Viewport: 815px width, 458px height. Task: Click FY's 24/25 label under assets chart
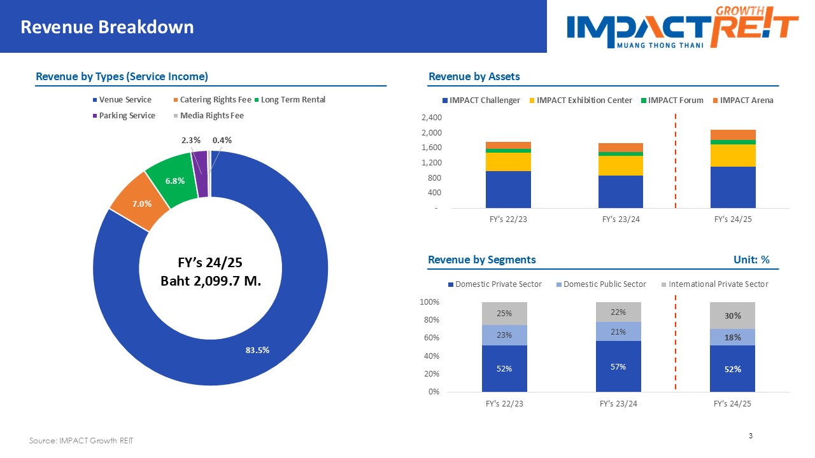(x=733, y=219)
